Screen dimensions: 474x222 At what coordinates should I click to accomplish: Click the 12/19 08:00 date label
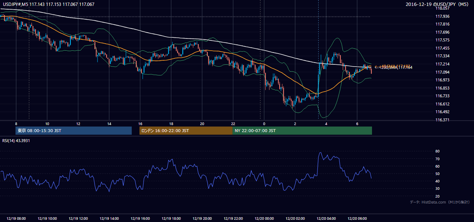click(16, 219)
